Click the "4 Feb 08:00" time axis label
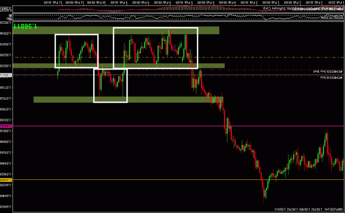 (227, 2)
